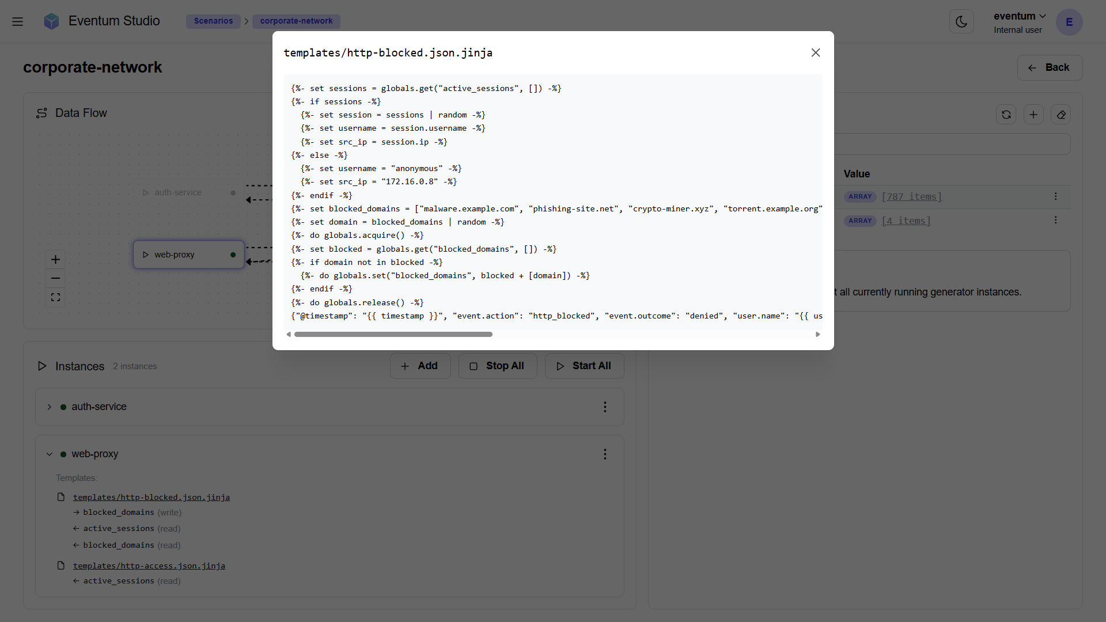Screen dimensions: 1106x622
Task: Close the template preview dialog
Action: coord(815,52)
